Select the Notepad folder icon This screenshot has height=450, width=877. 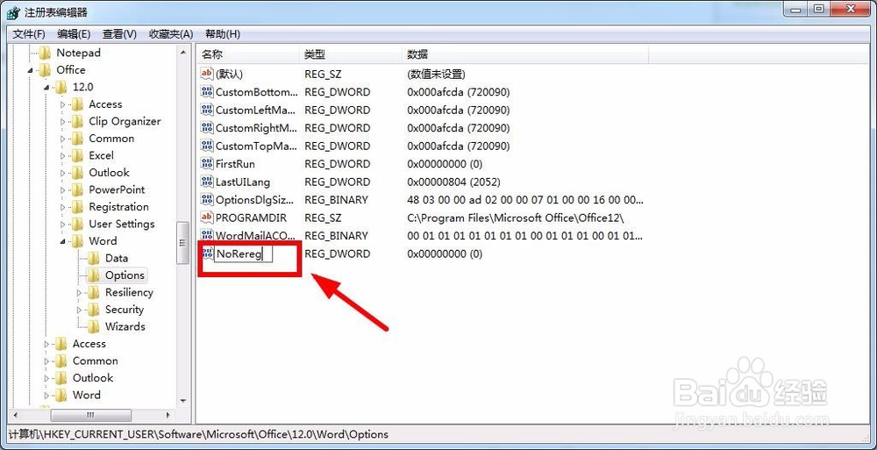46,54
